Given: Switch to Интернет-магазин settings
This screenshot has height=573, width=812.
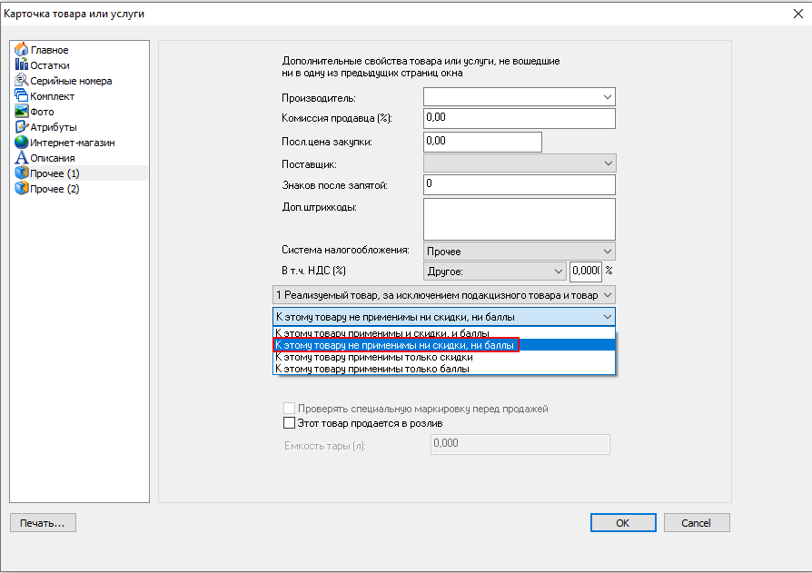Looking at the screenshot, I should pyautogui.click(x=73, y=143).
